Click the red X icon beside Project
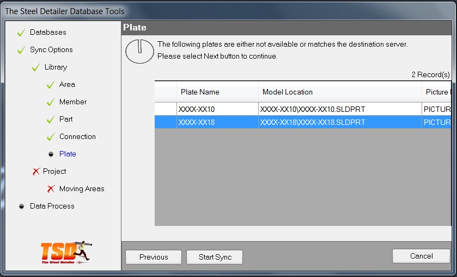The image size is (457, 277). (36, 172)
